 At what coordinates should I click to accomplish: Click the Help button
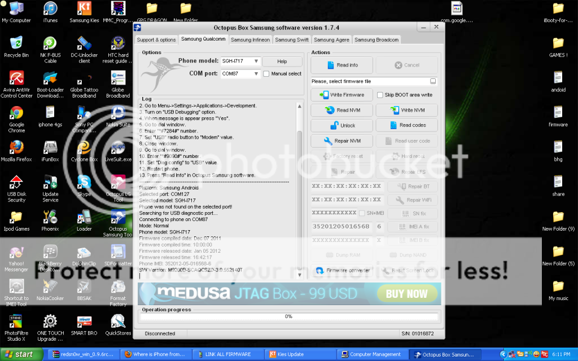(x=282, y=61)
